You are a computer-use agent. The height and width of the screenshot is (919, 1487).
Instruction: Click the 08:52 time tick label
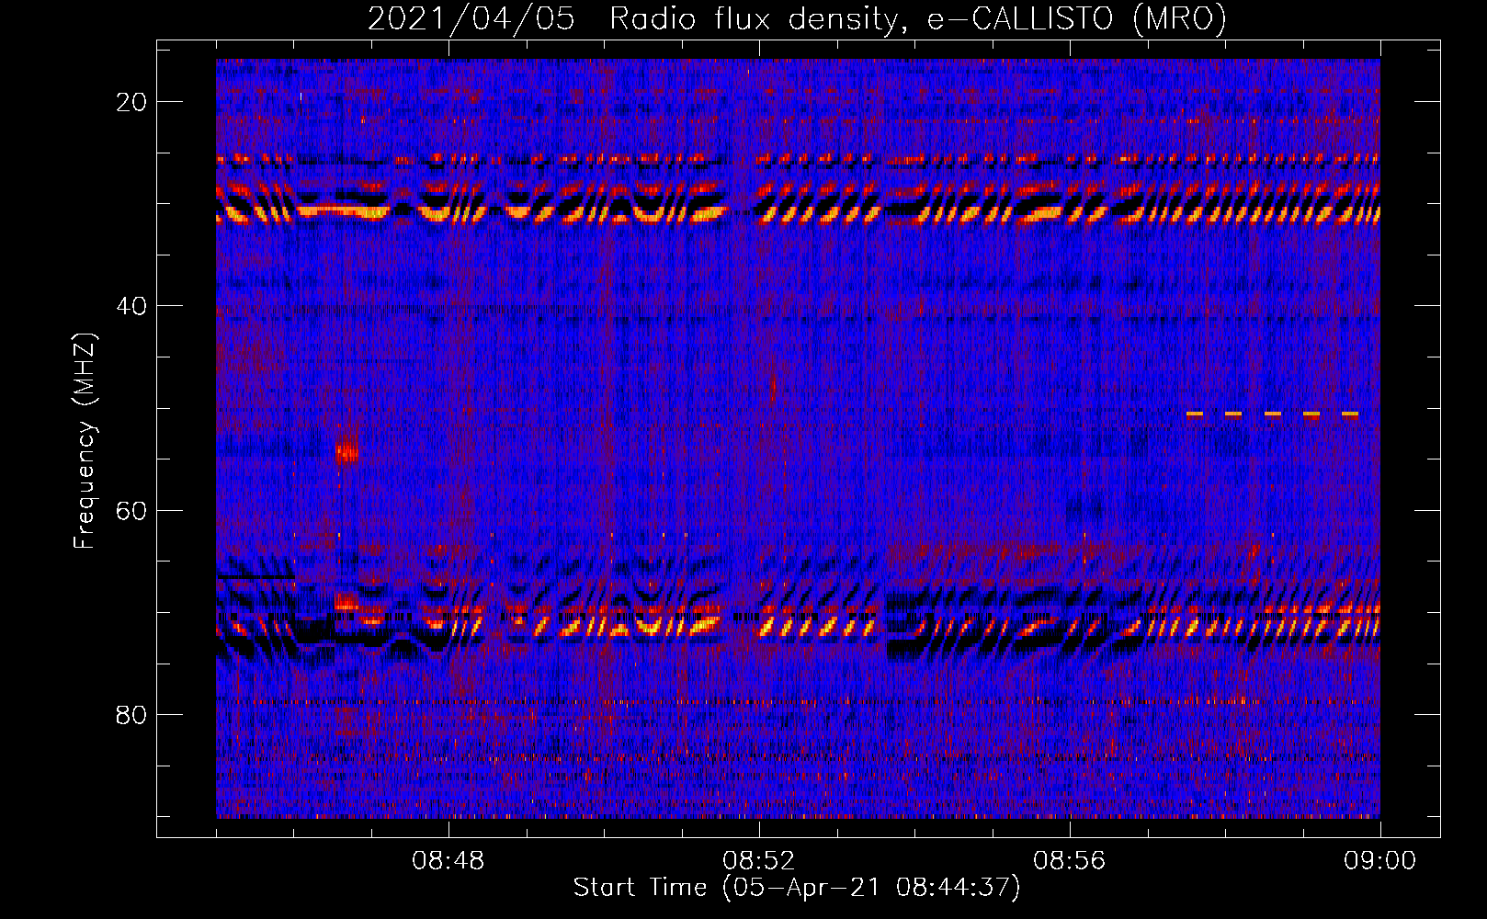point(758,861)
